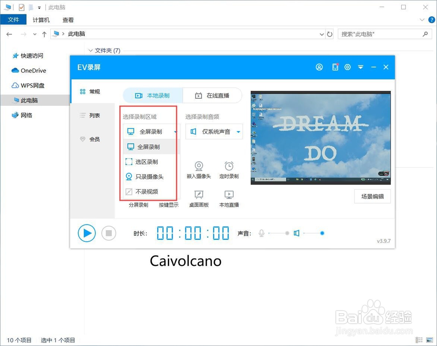Click the properties icon in quick access toolbar
Screen dimensions: 437x346
[21, 7]
